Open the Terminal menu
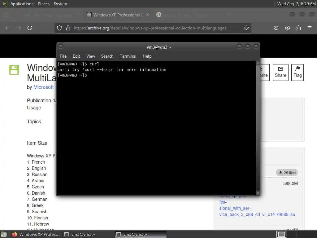Image resolution: width=317 pixels, height=238 pixels. point(128,56)
